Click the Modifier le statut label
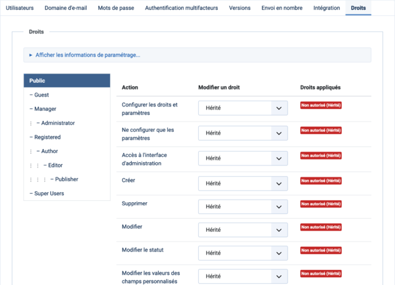The width and height of the screenshot is (395, 285). coord(143,250)
